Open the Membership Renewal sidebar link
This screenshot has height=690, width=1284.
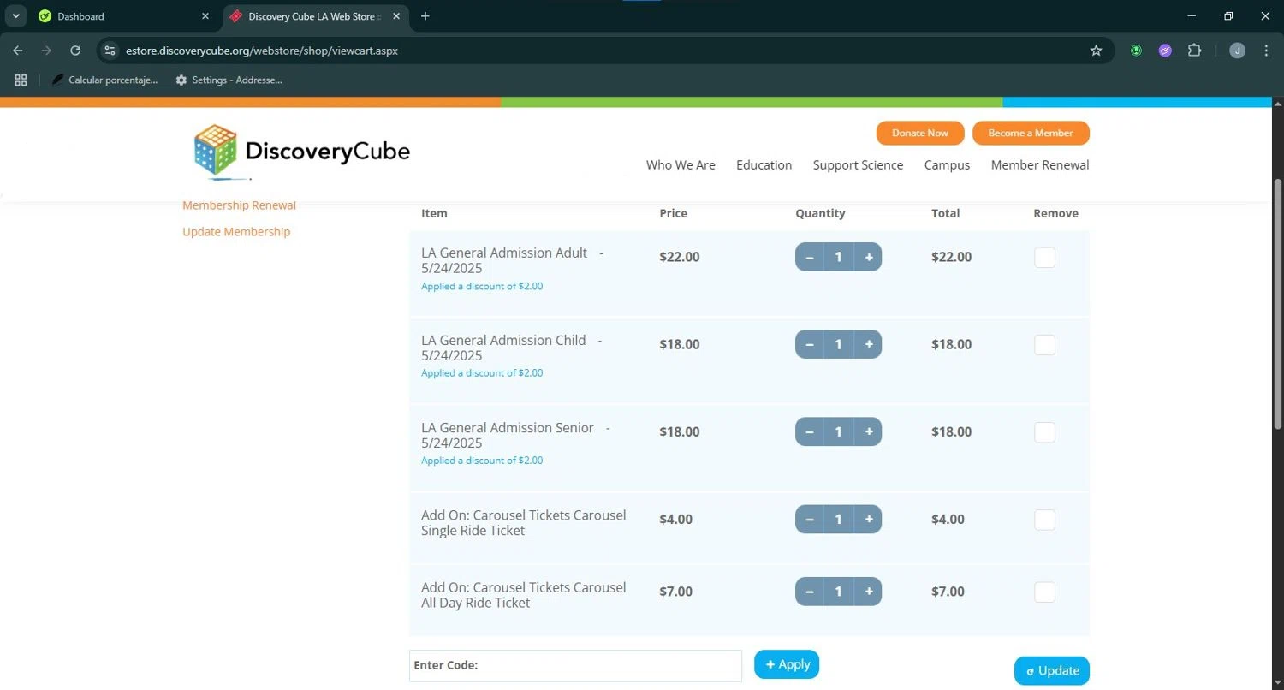coord(239,205)
